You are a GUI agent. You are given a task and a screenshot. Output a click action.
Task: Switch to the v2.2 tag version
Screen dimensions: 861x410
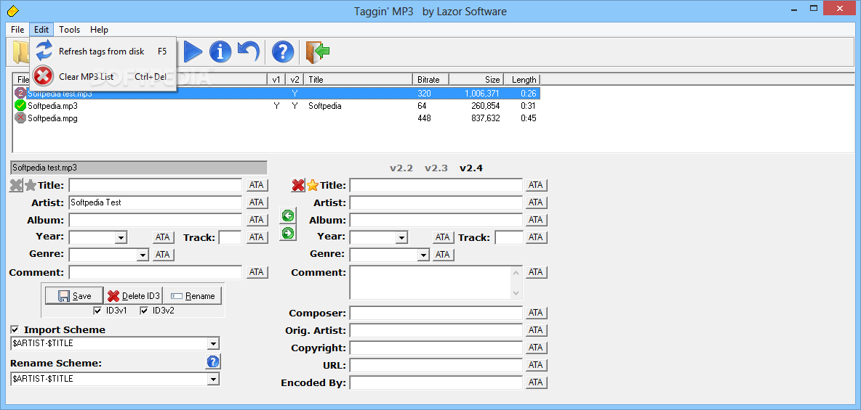pyautogui.click(x=401, y=168)
